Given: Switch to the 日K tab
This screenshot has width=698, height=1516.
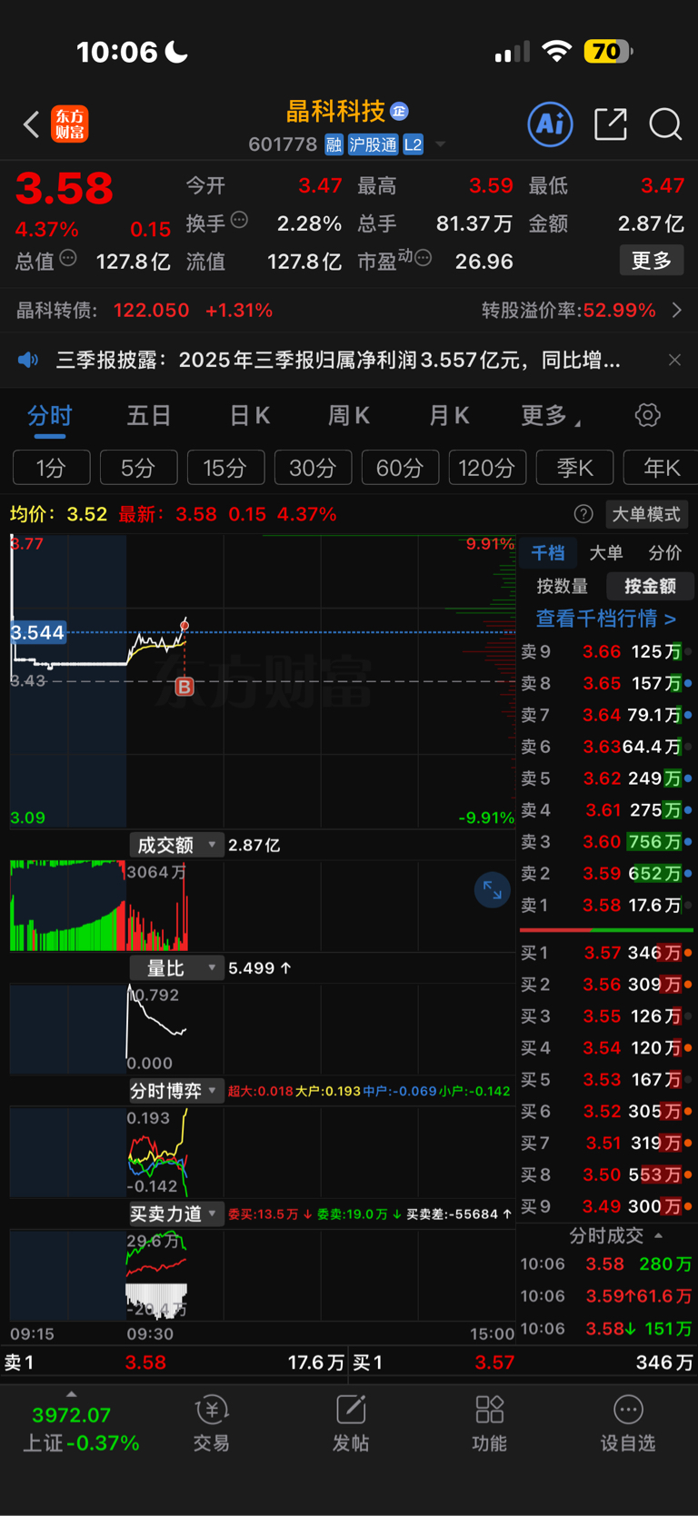Looking at the screenshot, I should [249, 416].
